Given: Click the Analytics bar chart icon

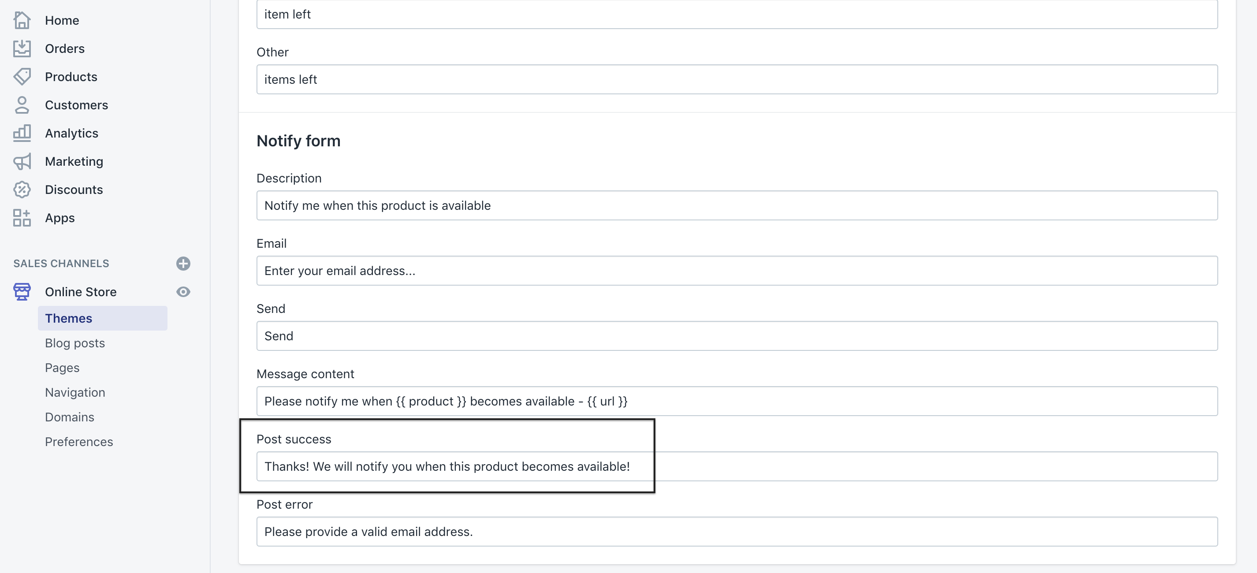Looking at the screenshot, I should tap(22, 133).
